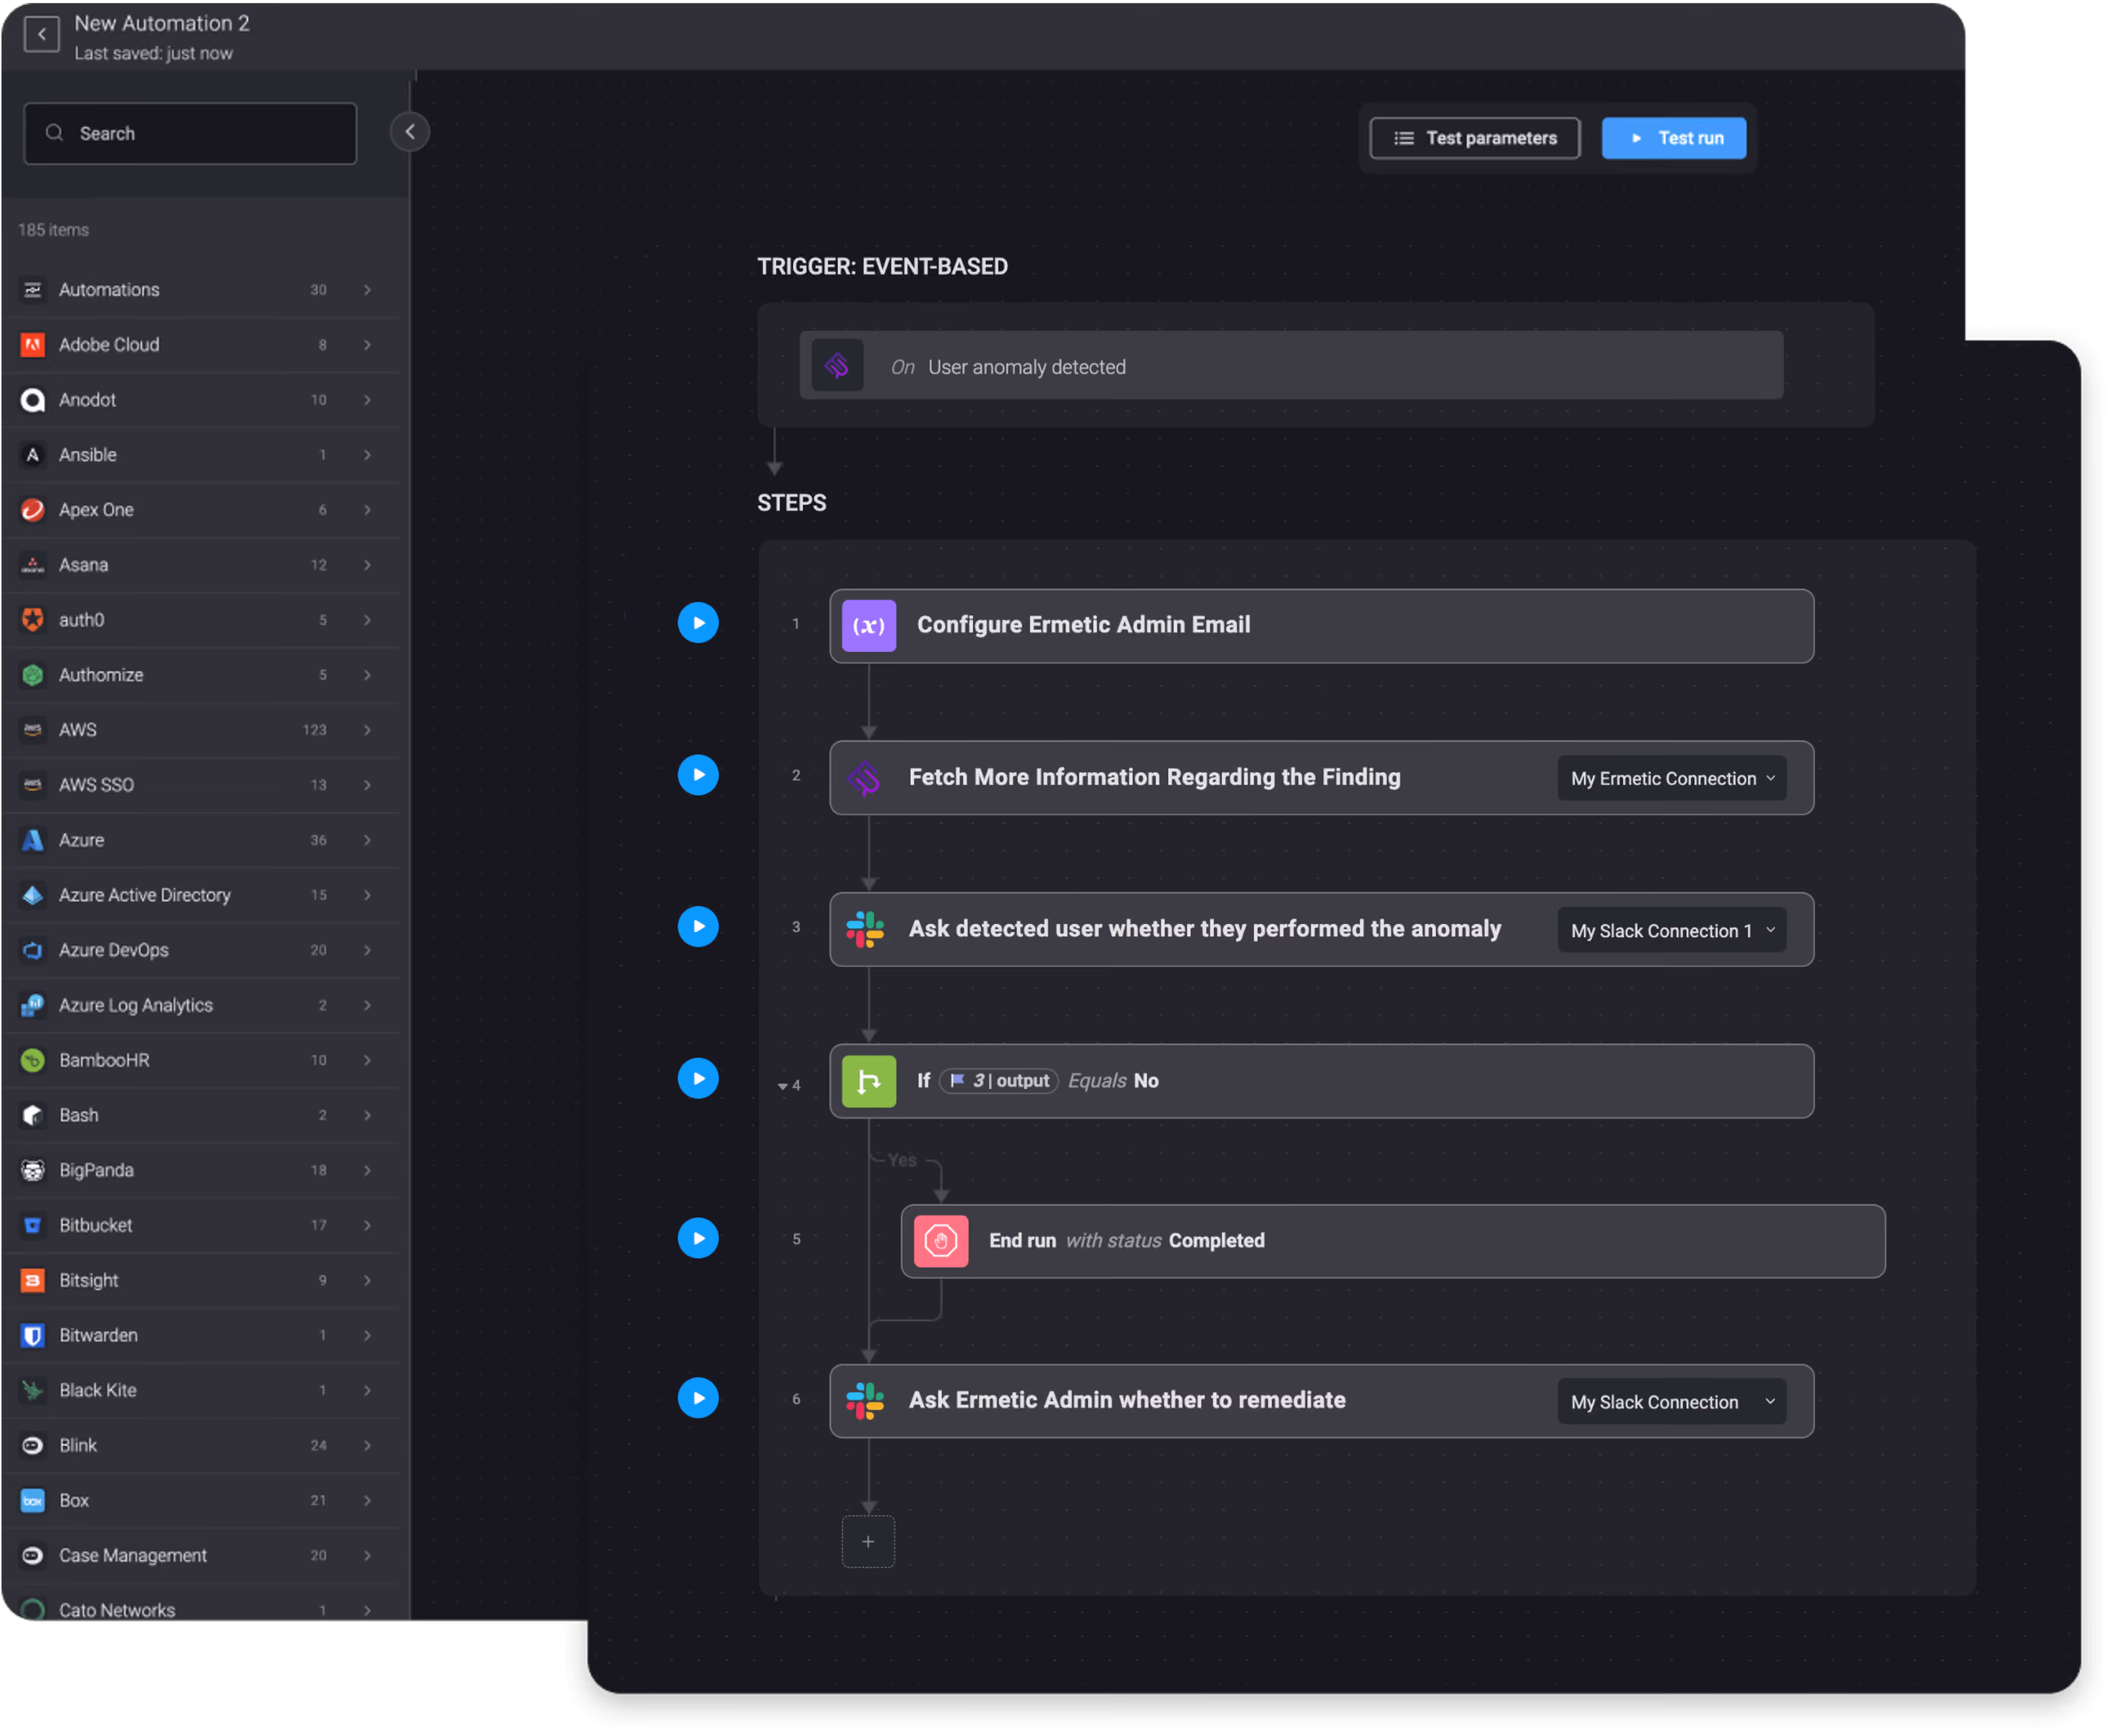Run step 3 with its play button
This screenshot has height=1736, width=2114.
coord(699,927)
